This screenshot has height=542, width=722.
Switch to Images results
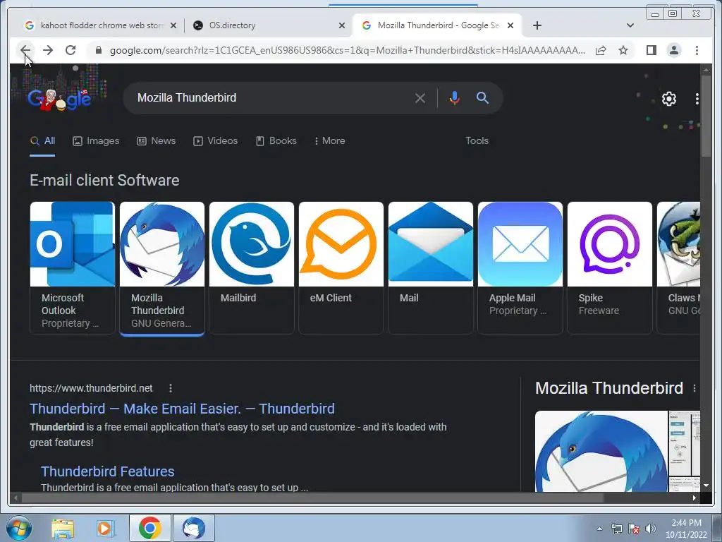click(96, 140)
